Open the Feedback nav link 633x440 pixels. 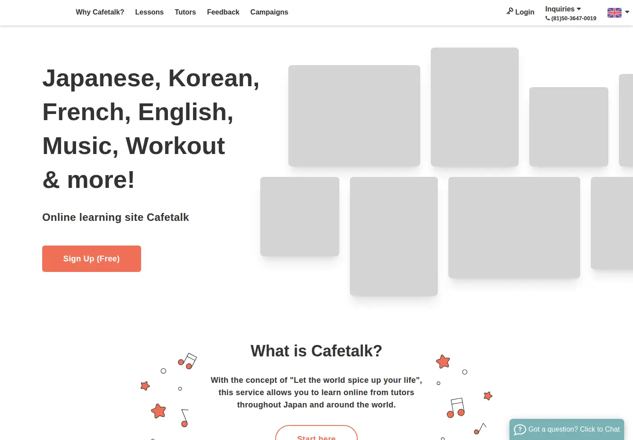(x=223, y=12)
